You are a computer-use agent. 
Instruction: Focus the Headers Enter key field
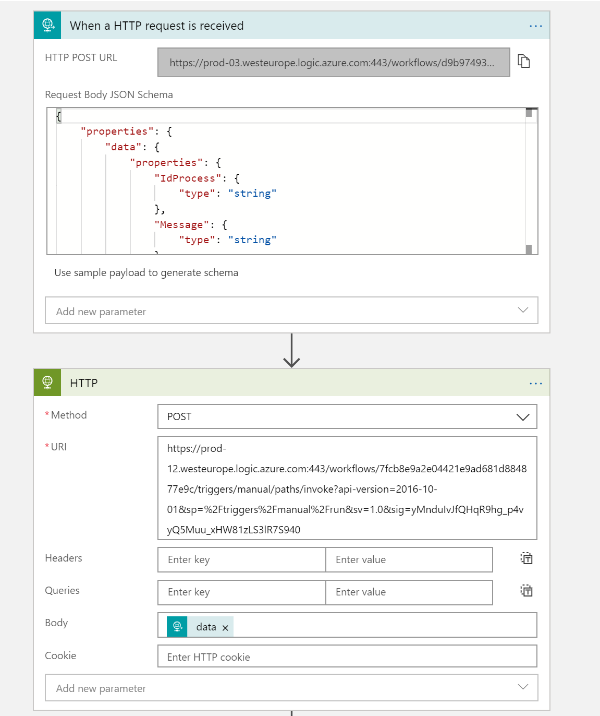point(241,559)
